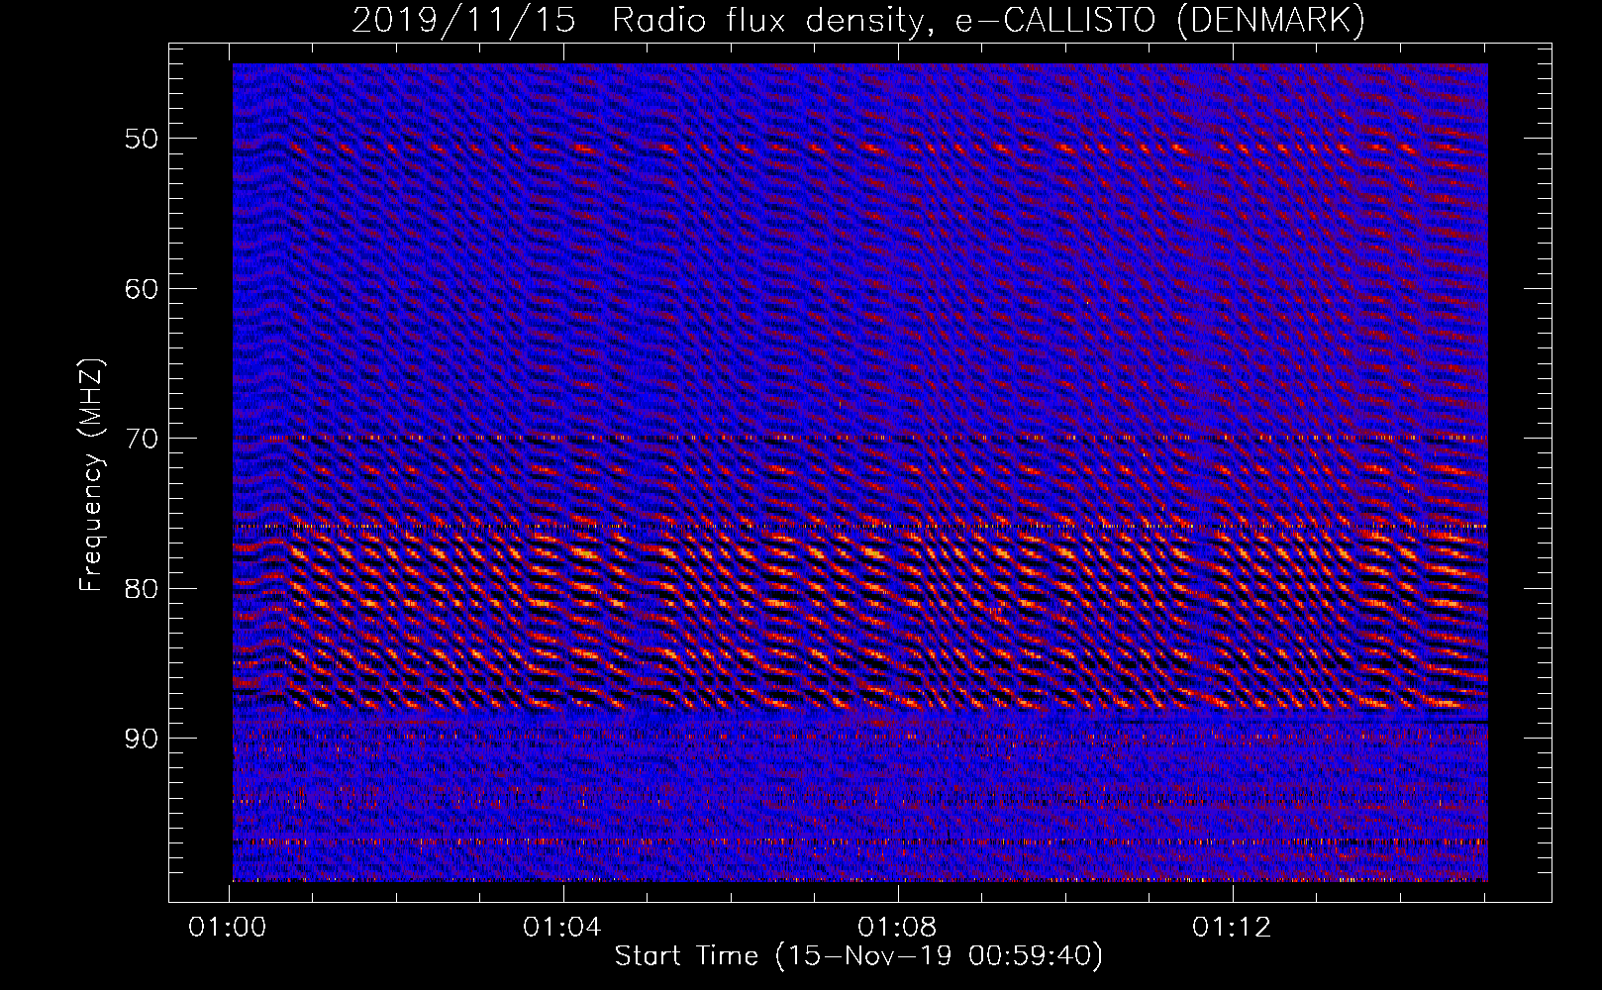This screenshot has width=1602, height=990.
Task: Select the 01:08 time tick label
Action: coord(897,928)
